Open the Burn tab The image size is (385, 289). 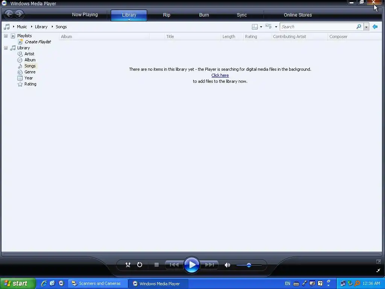click(x=204, y=15)
